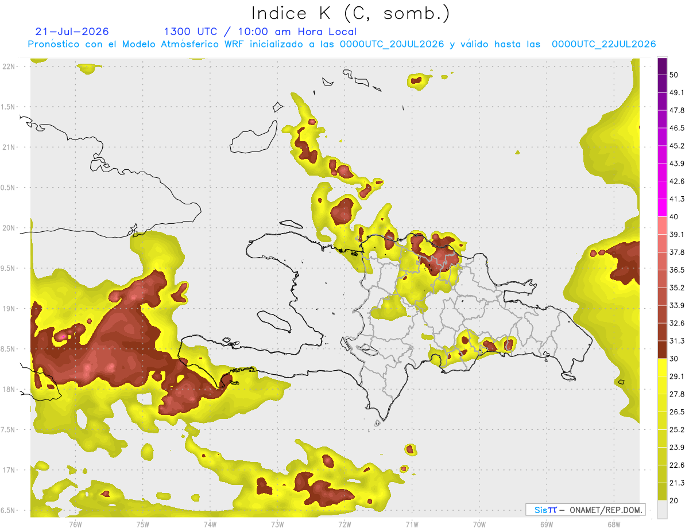Click the color scale value 45.2
The height and width of the screenshot is (532, 689).
point(677,146)
